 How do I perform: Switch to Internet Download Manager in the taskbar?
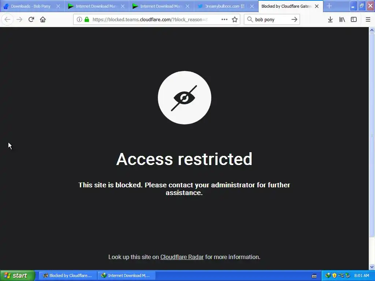(x=126, y=276)
